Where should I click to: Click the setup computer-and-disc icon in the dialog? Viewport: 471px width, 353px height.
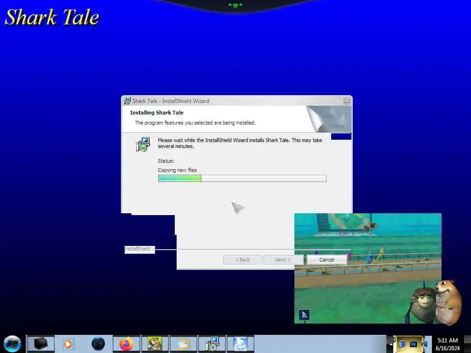coord(143,144)
